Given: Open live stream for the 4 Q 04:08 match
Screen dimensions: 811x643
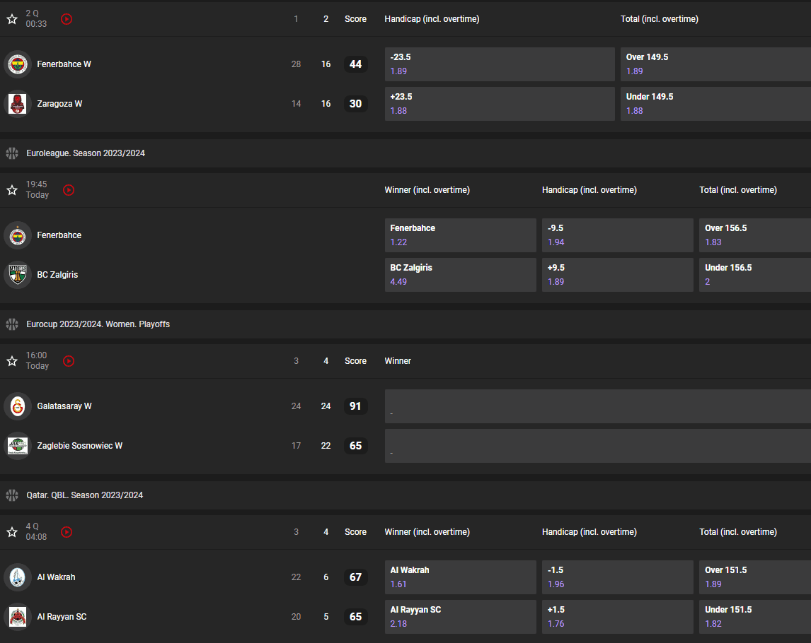Looking at the screenshot, I should tap(67, 532).
